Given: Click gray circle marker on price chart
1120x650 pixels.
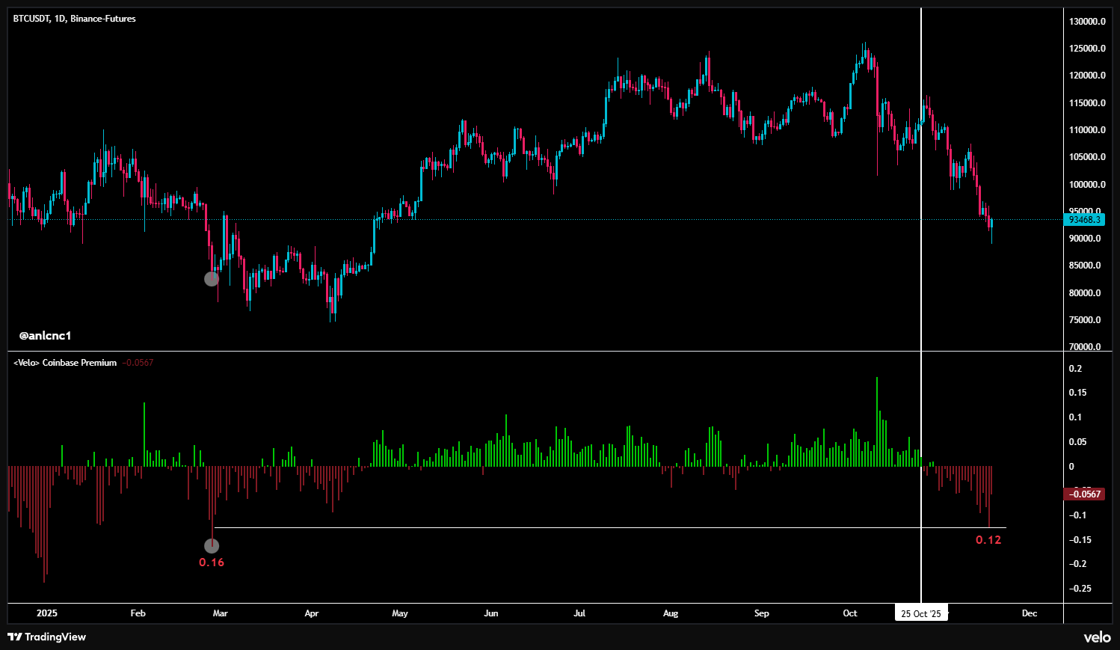Looking at the screenshot, I should [x=212, y=279].
